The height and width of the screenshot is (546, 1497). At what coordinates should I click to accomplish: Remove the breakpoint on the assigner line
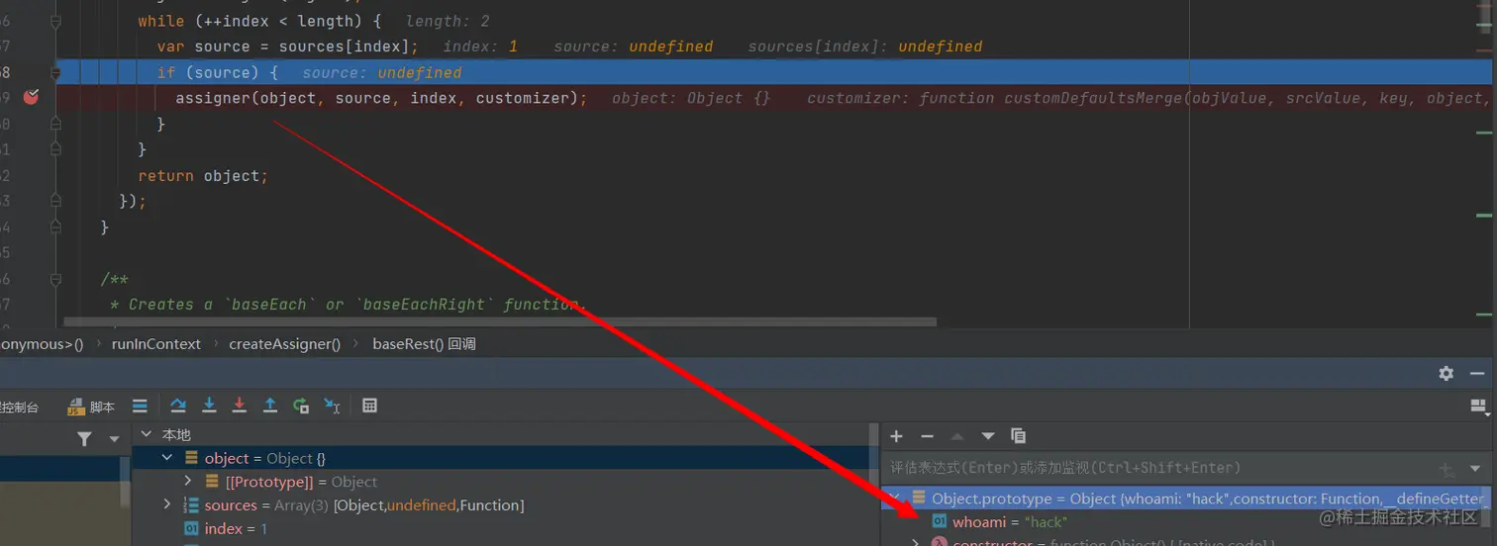(x=31, y=97)
